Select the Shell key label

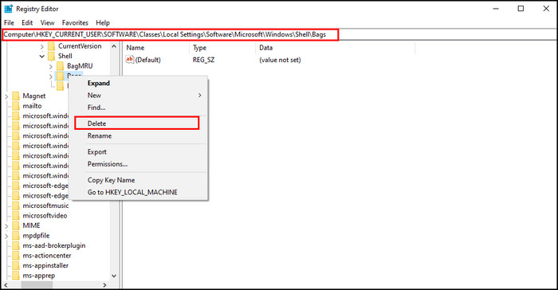65,57
